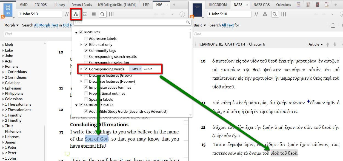
Task: Uncheck Corresponding words checkbox
Action: 86,69
